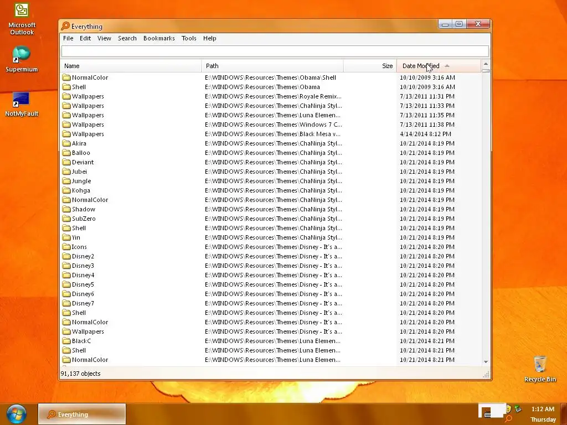This screenshot has height=425, width=567.
Task: Select the Disney4 folder name
Action: (x=83, y=275)
